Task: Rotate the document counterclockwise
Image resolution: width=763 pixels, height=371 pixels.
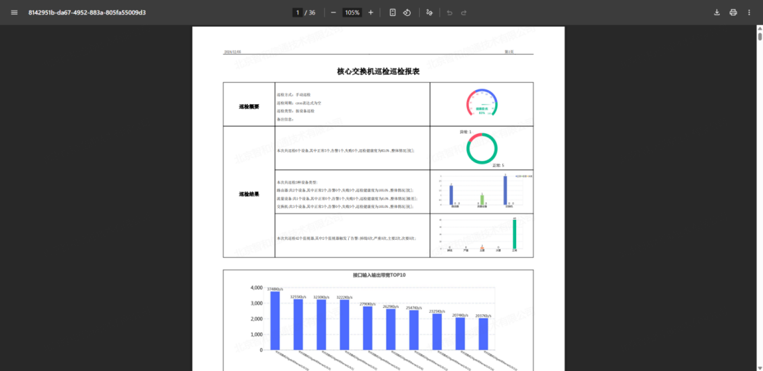Action: point(407,12)
